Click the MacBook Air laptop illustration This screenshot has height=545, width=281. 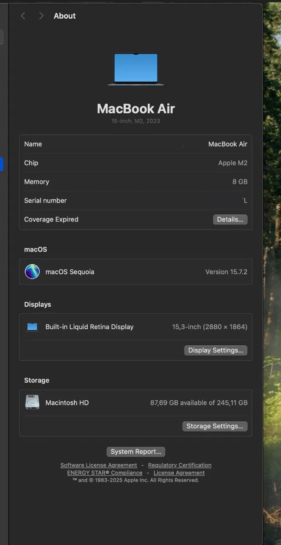coord(136,69)
